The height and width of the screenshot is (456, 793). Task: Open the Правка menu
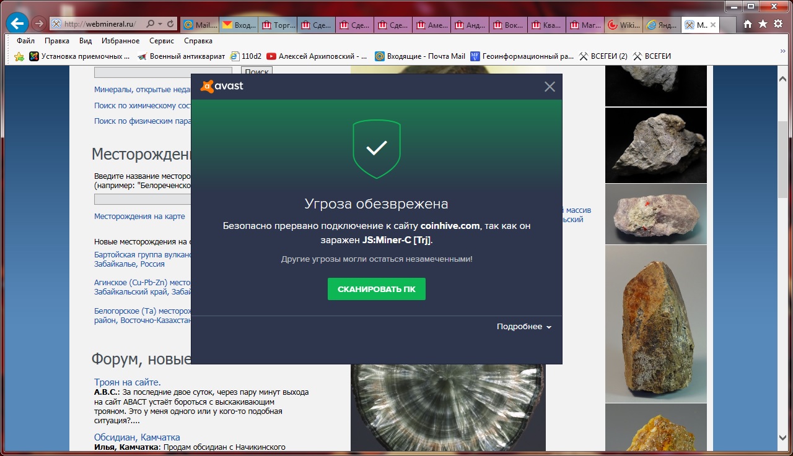(x=57, y=41)
